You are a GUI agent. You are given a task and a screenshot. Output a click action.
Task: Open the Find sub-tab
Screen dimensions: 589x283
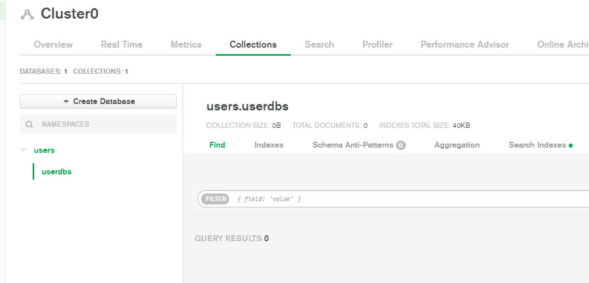tap(217, 145)
